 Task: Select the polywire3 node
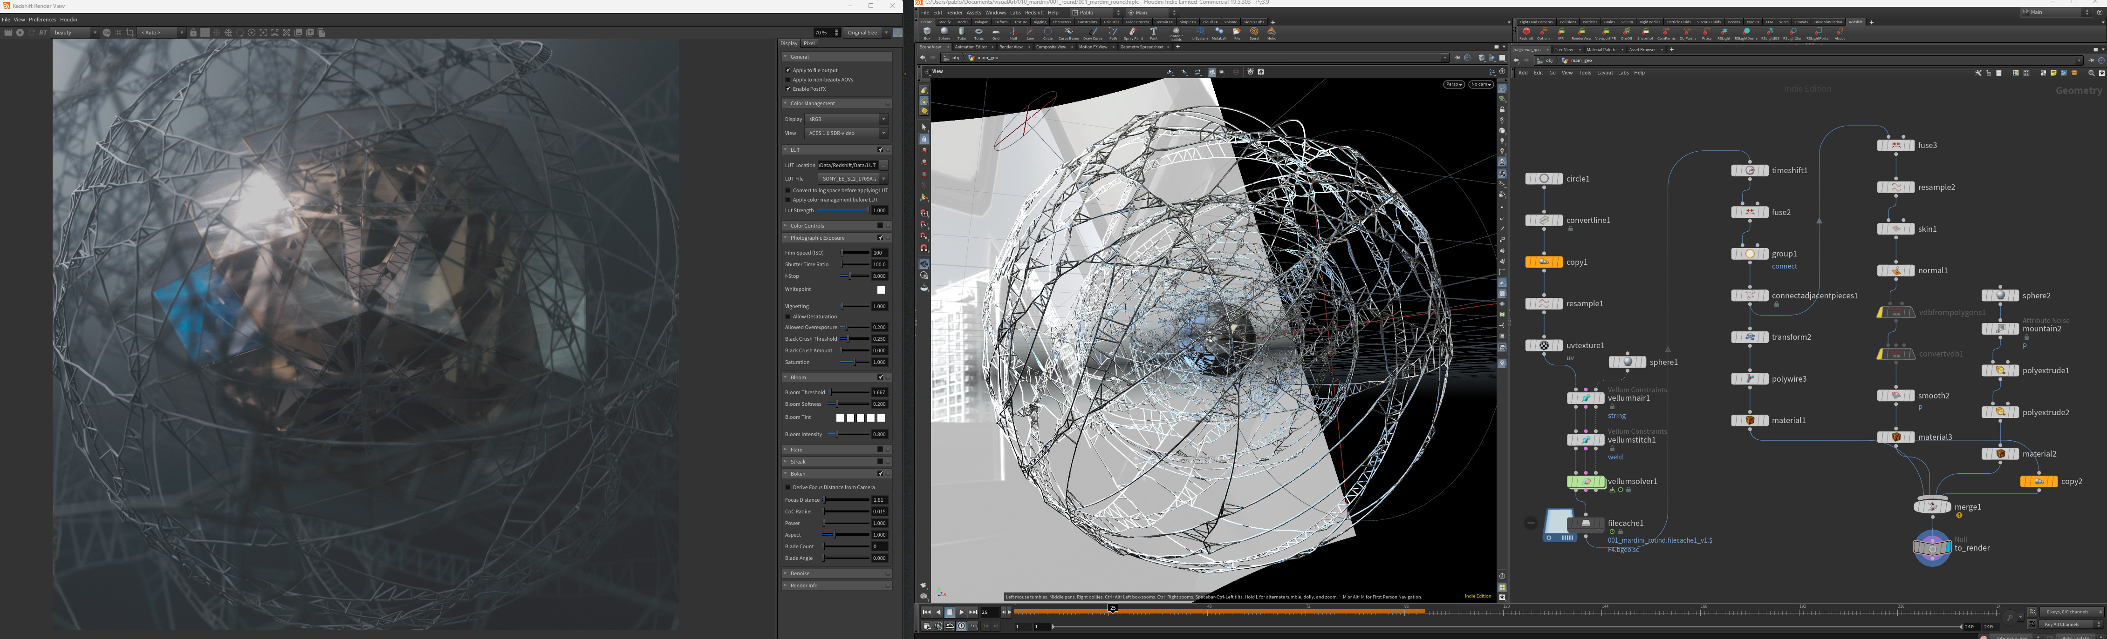pyautogui.click(x=1750, y=379)
